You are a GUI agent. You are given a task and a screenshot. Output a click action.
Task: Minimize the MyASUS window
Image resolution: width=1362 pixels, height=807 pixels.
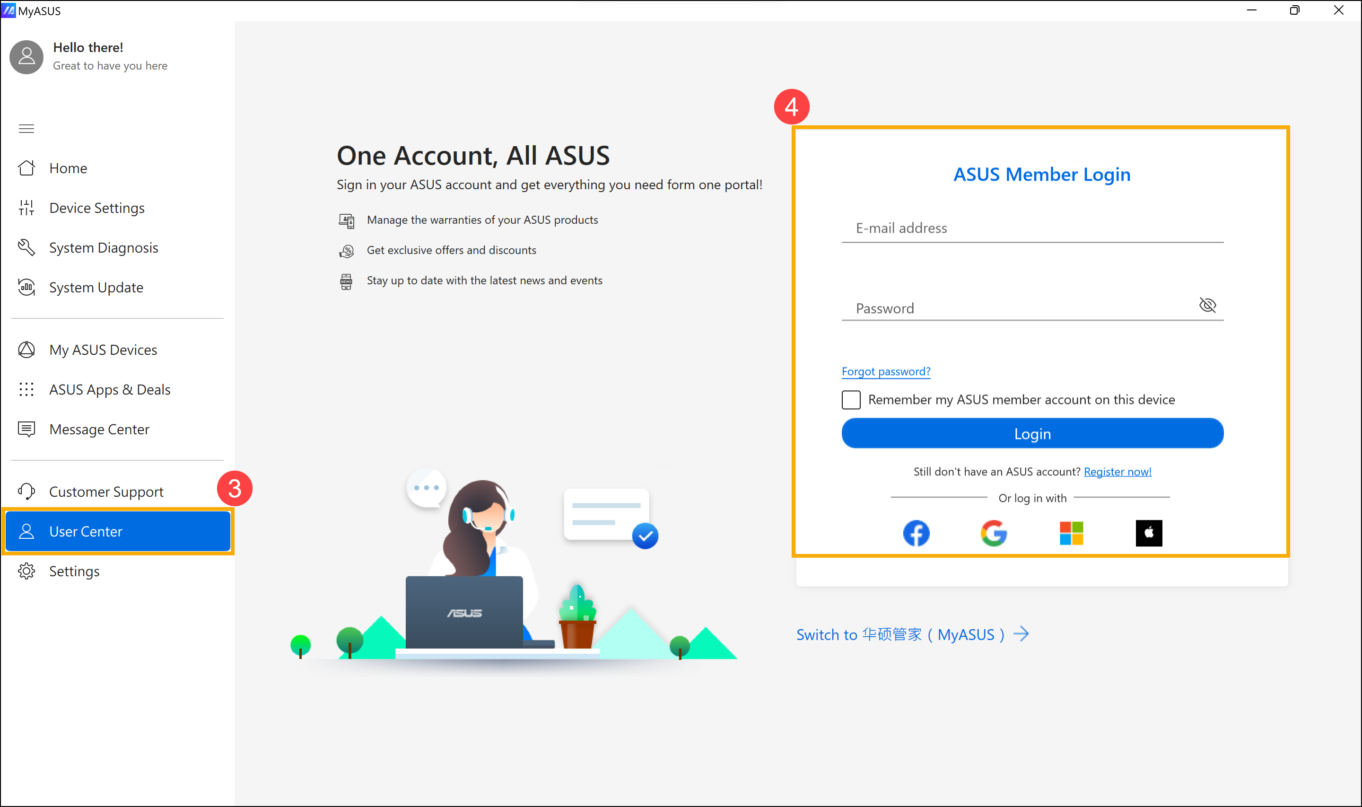coord(1252,10)
